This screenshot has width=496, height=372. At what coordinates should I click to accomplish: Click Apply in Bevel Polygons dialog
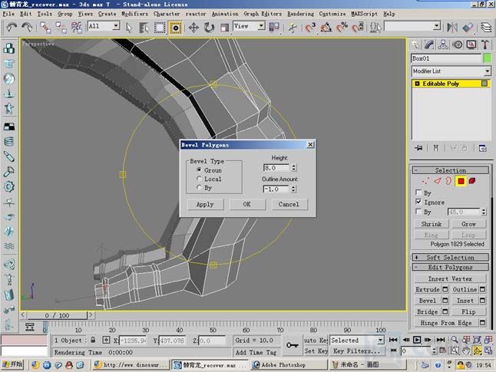click(x=205, y=204)
